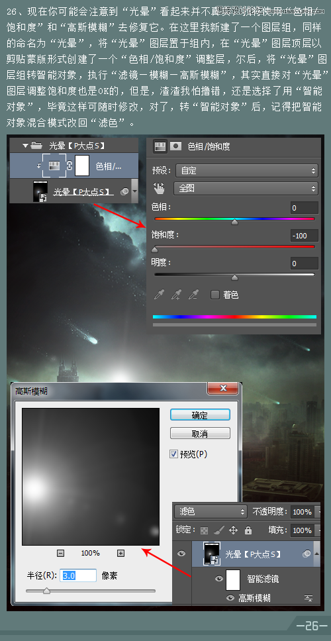Toggle the lock all padlock icon
This screenshot has width=331, height=641.
pos(248,530)
